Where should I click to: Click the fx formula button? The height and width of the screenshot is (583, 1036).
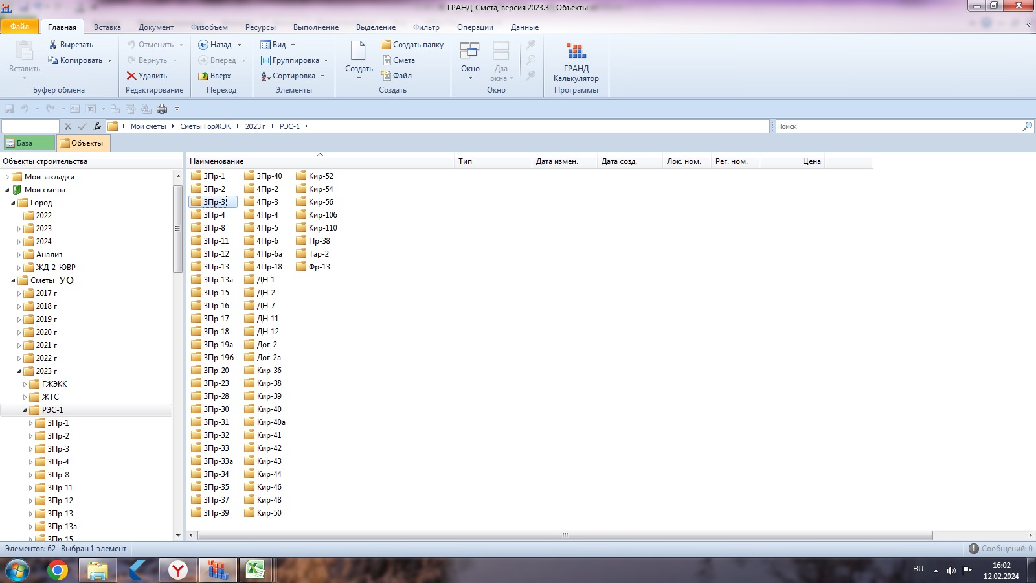(97, 126)
